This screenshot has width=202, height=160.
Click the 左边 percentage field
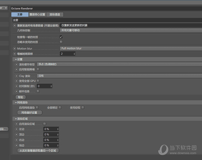(50, 129)
